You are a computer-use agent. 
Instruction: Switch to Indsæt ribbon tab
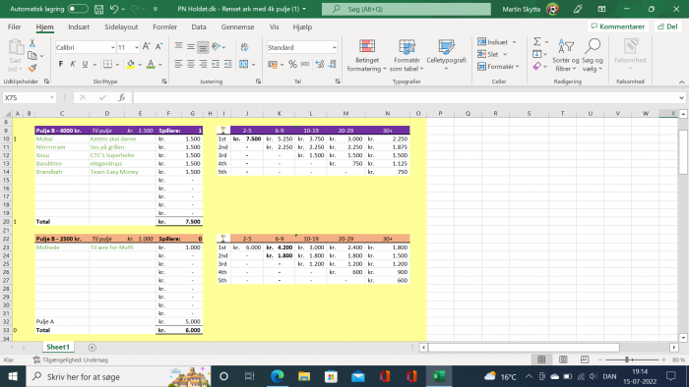[x=79, y=27]
